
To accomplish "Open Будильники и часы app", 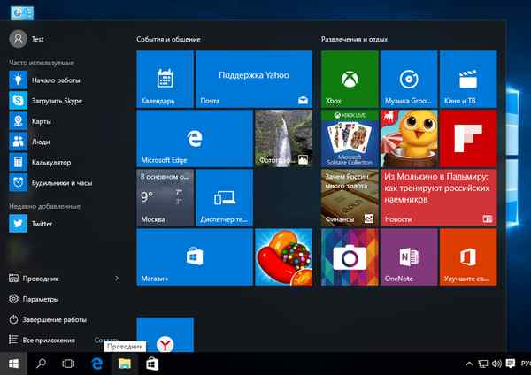I will (65, 183).
